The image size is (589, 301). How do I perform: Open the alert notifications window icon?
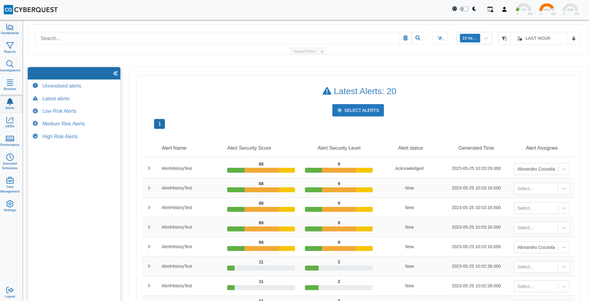pos(490,9)
